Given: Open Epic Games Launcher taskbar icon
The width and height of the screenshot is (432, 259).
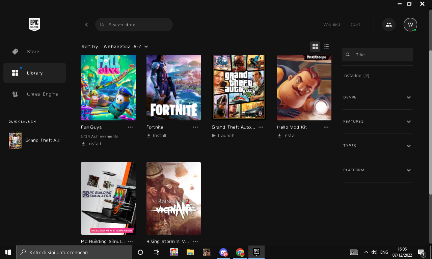Looking at the screenshot, I should [256, 252].
